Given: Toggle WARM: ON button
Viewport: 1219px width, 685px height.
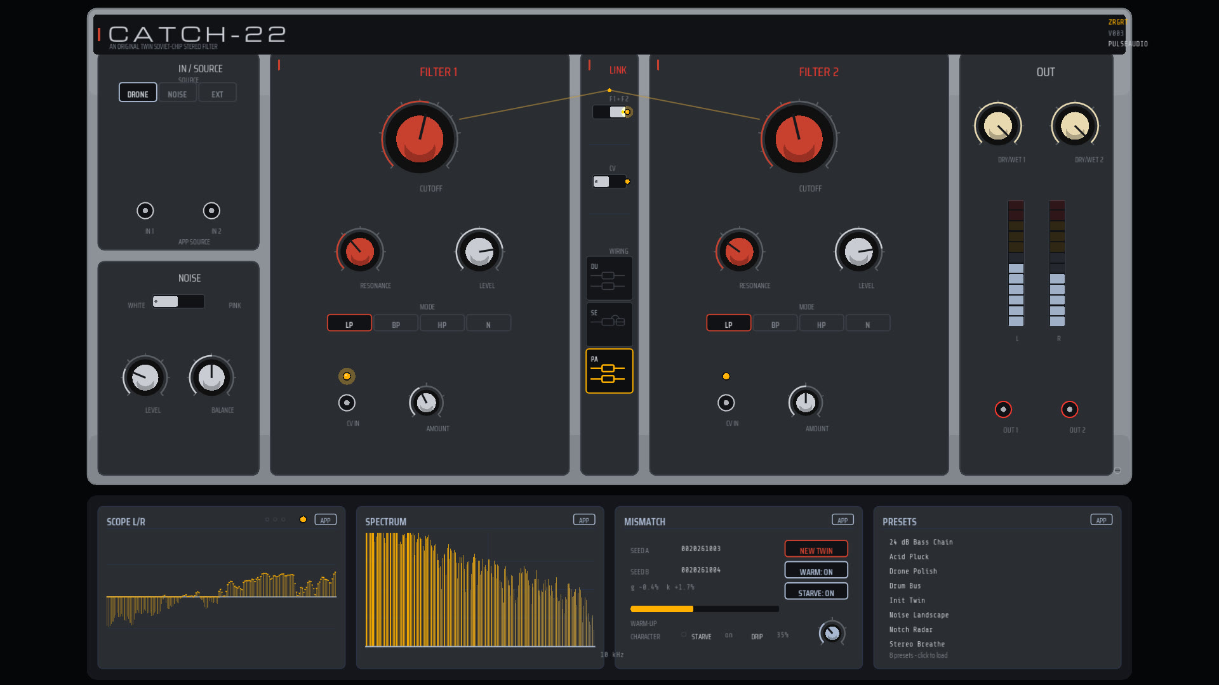Looking at the screenshot, I should pyautogui.click(x=816, y=571).
